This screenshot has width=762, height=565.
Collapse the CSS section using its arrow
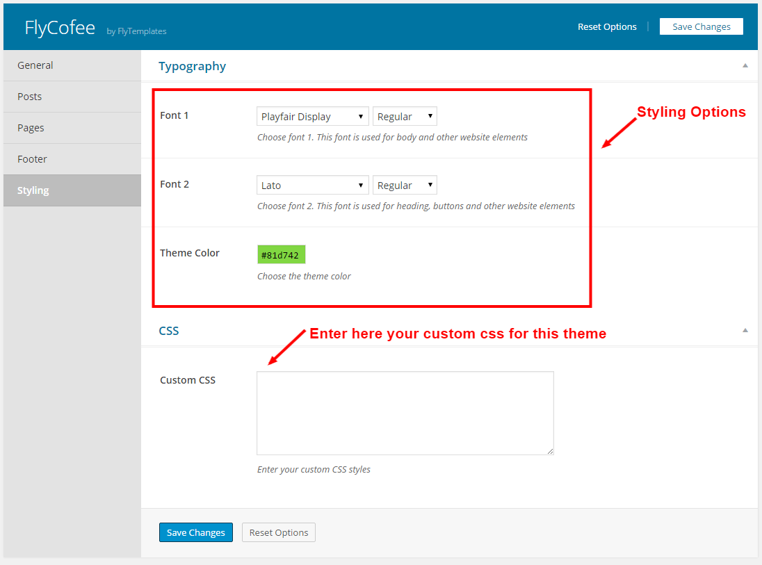(745, 331)
